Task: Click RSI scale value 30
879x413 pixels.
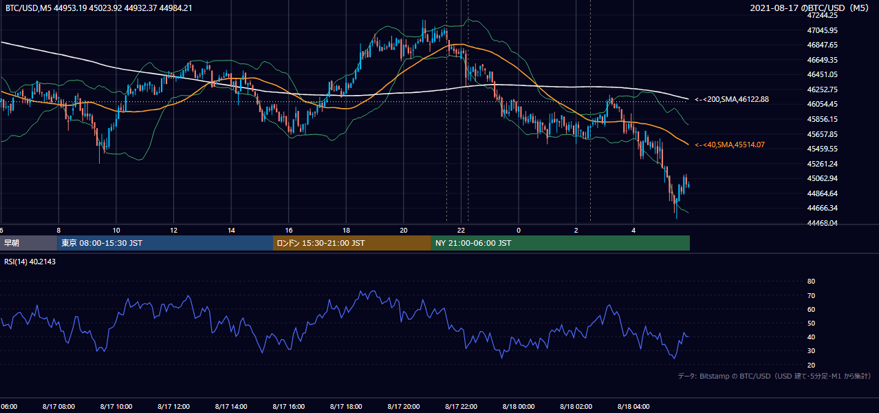Action: click(811, 351)
